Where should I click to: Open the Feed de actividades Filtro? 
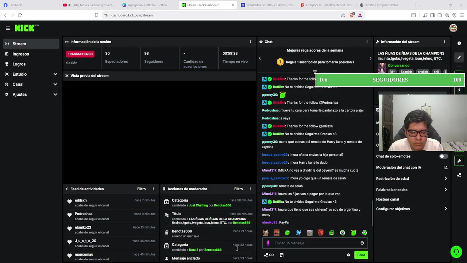coord(141,189)
